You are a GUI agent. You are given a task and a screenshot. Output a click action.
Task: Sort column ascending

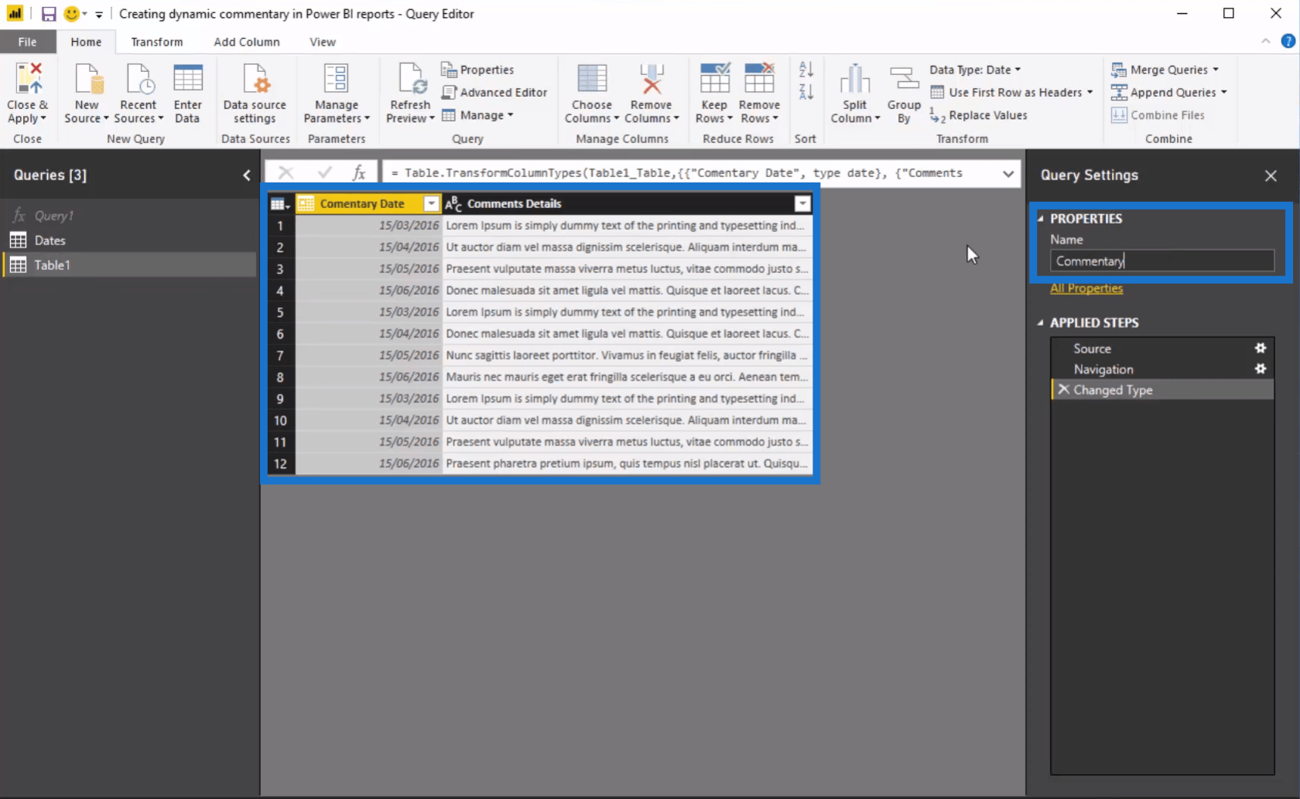(x=806, y=70)
